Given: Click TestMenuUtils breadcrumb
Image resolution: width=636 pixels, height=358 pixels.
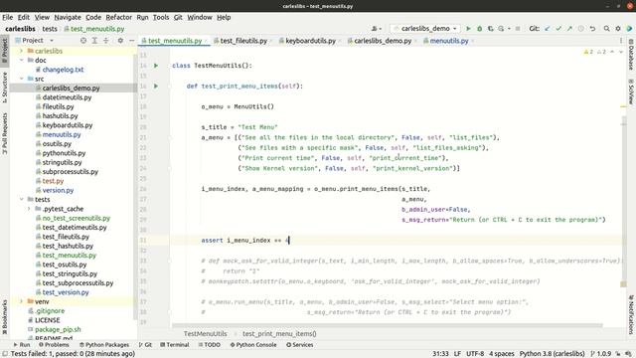Looking at the screenshot, I should pos(206,334).
